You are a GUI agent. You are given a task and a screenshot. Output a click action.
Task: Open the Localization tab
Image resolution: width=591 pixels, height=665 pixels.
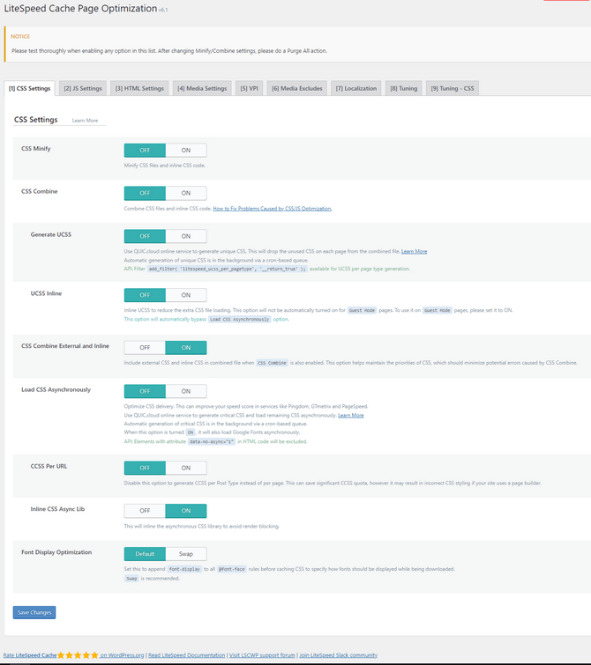coord(356,88)
